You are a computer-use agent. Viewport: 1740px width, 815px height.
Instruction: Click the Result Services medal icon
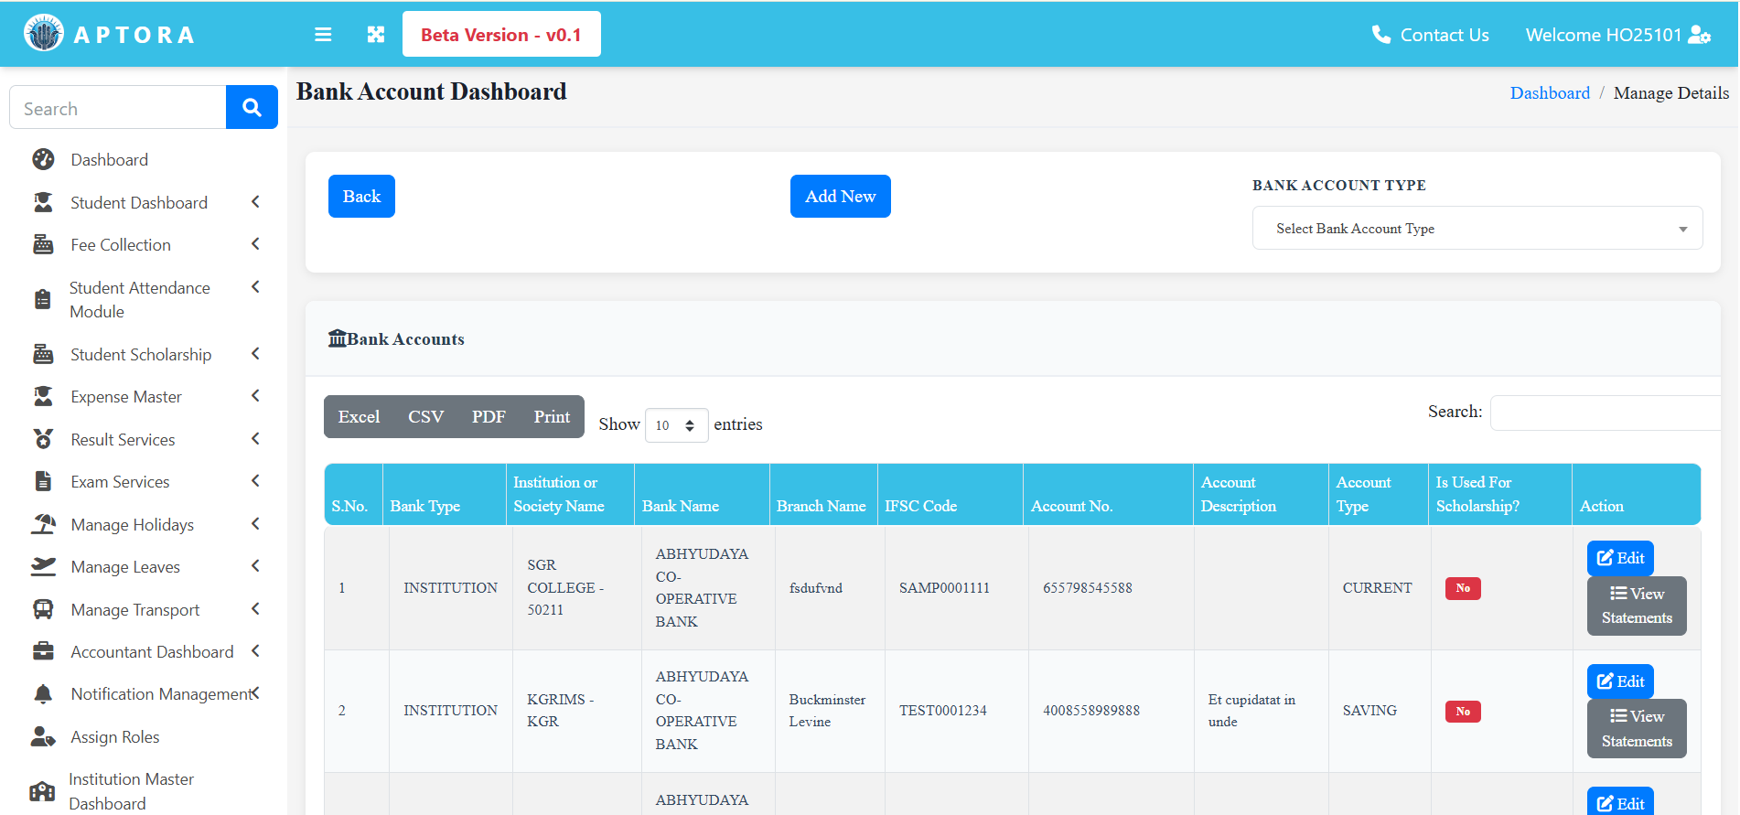point(43,439)
